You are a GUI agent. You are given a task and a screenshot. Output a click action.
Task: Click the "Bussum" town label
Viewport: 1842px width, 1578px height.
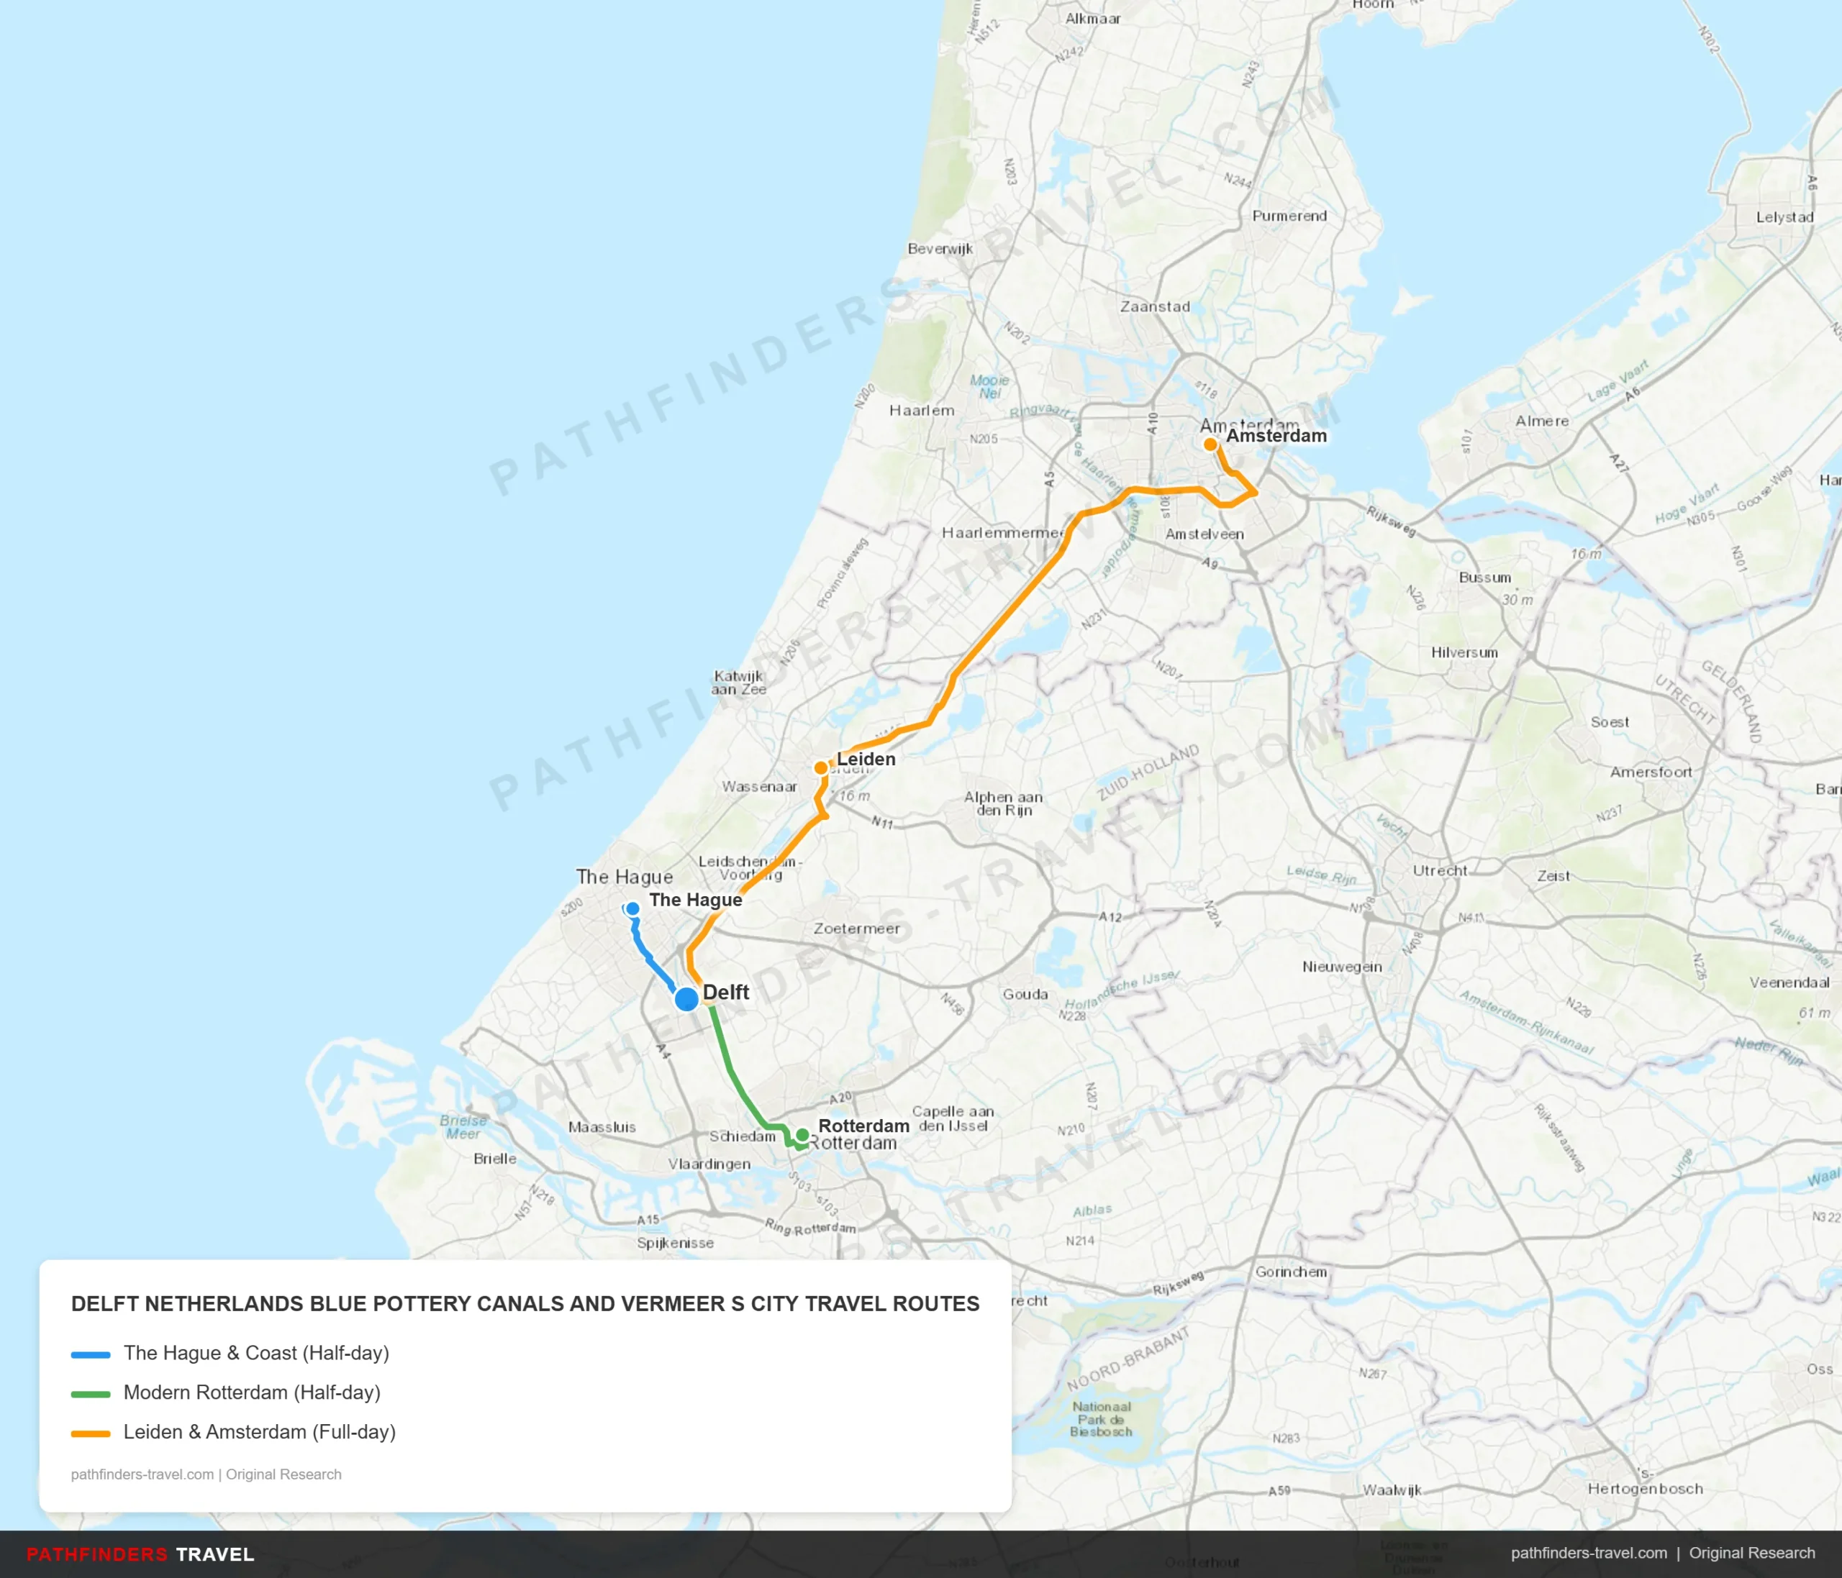click(1484, 578)
